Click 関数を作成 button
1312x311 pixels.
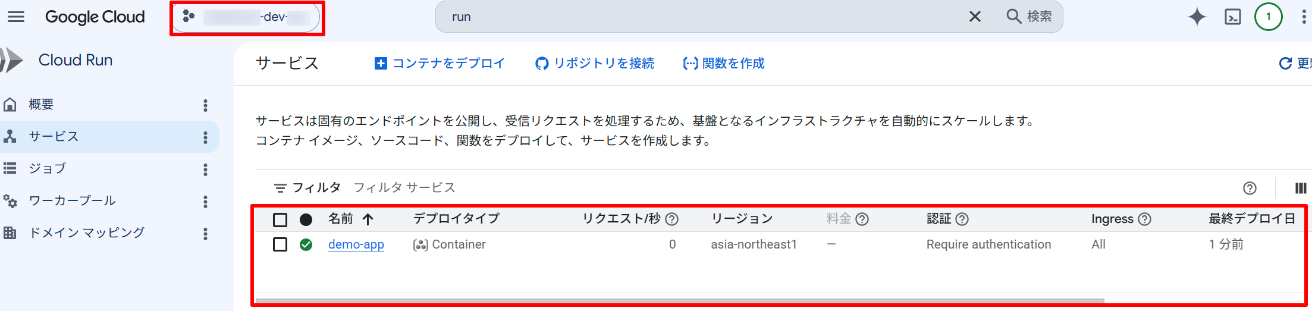pos(724,63)
